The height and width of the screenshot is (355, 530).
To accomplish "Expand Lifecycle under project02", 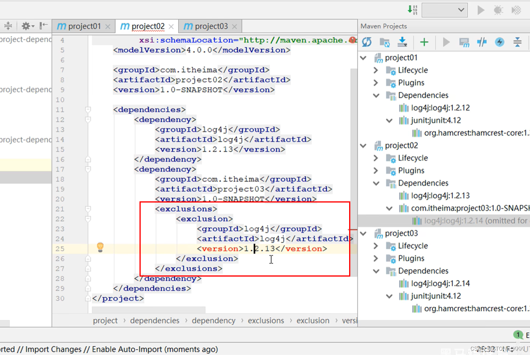I will tap(376, 158).
